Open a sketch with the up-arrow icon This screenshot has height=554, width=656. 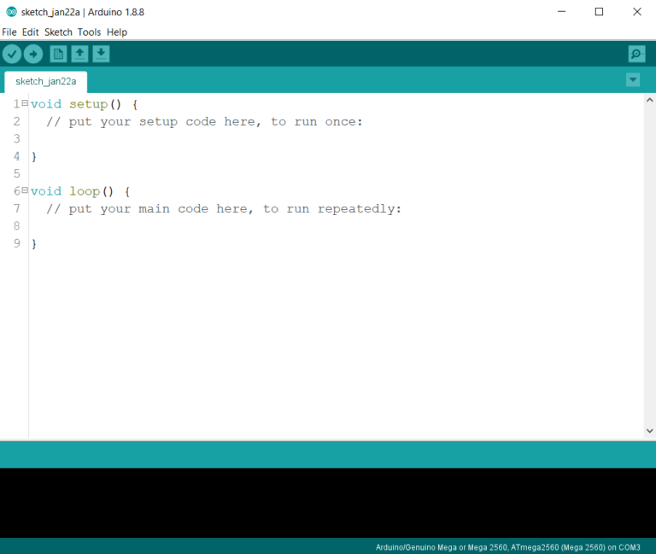point(79,54)
